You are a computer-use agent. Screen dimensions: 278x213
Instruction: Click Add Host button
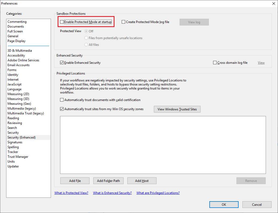point(142,181)
